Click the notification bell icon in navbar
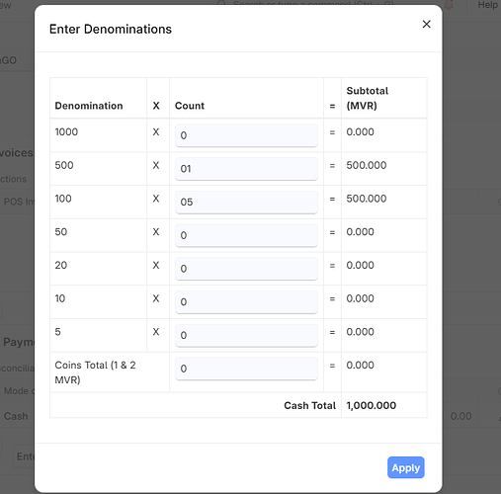 pos(449,5)
